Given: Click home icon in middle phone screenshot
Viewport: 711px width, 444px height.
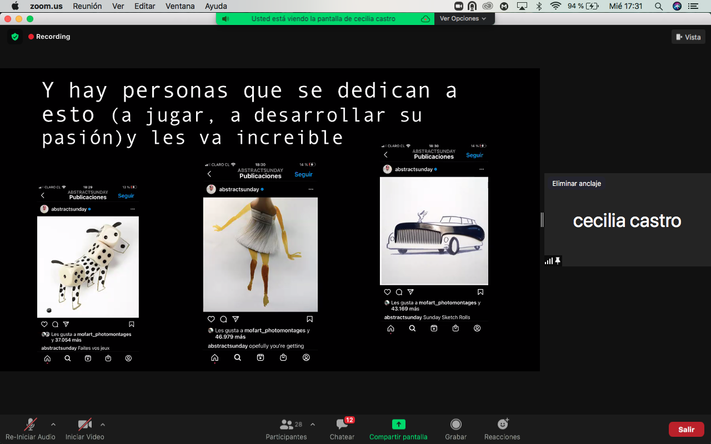Looking at the screenshot, I should pos(214,357).
